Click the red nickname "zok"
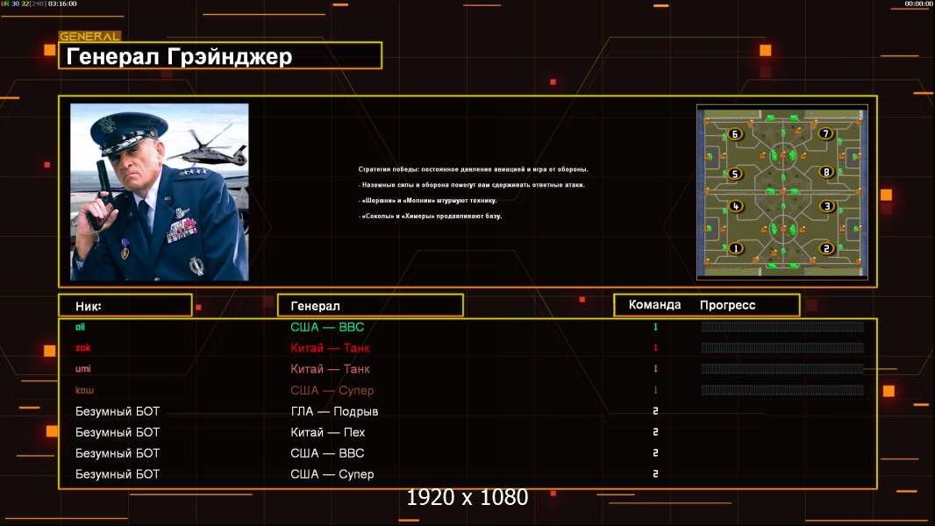This screenshot has width=935, height=526. (x=82, y=348)
